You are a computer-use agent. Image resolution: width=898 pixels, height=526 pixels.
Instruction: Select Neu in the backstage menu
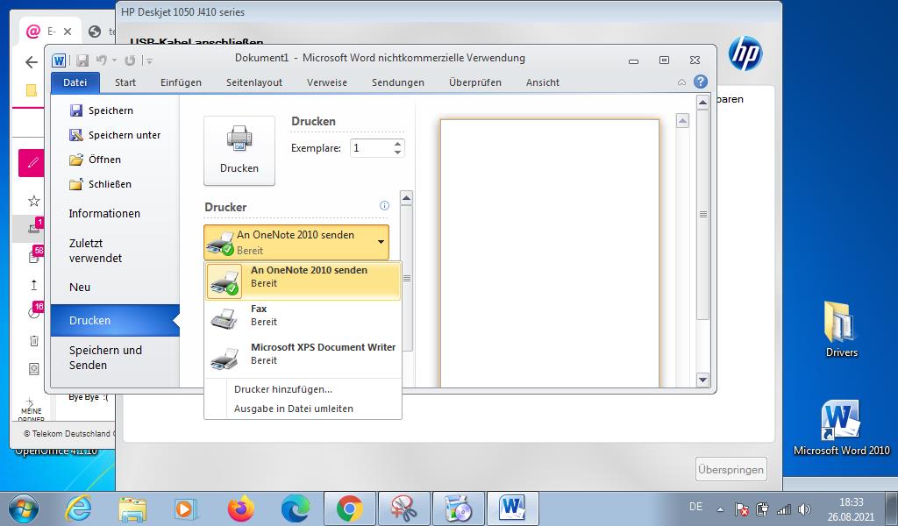click(80, 288)
